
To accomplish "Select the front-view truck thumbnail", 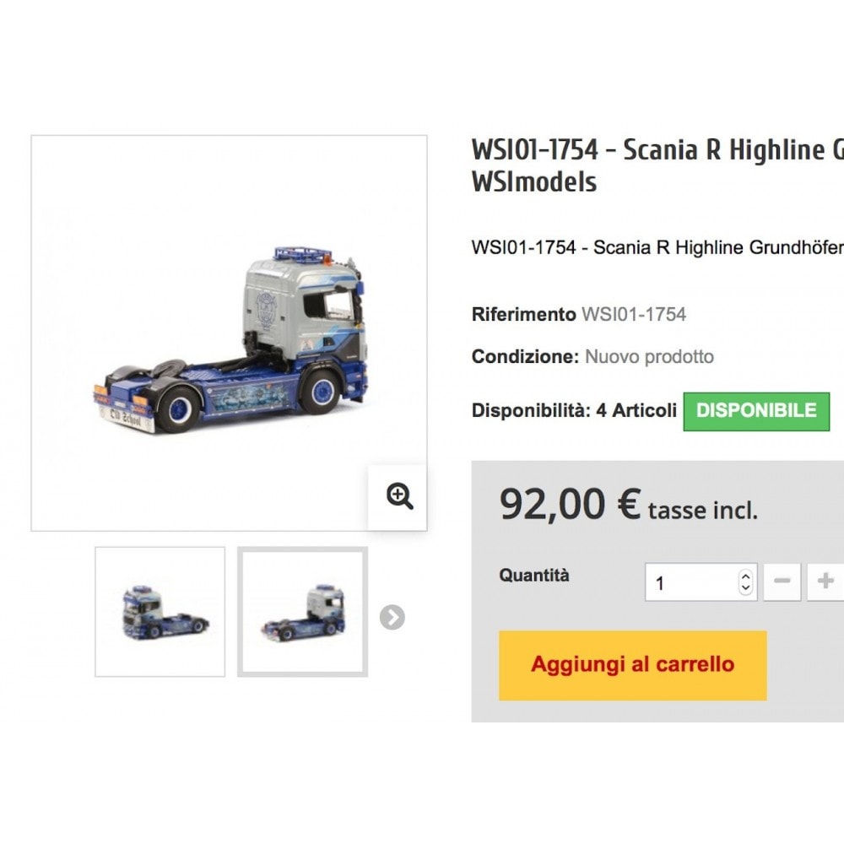I will [x=160, y=612].
